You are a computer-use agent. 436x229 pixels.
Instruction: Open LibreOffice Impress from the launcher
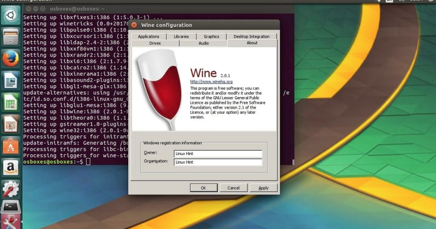coord(10,124)
